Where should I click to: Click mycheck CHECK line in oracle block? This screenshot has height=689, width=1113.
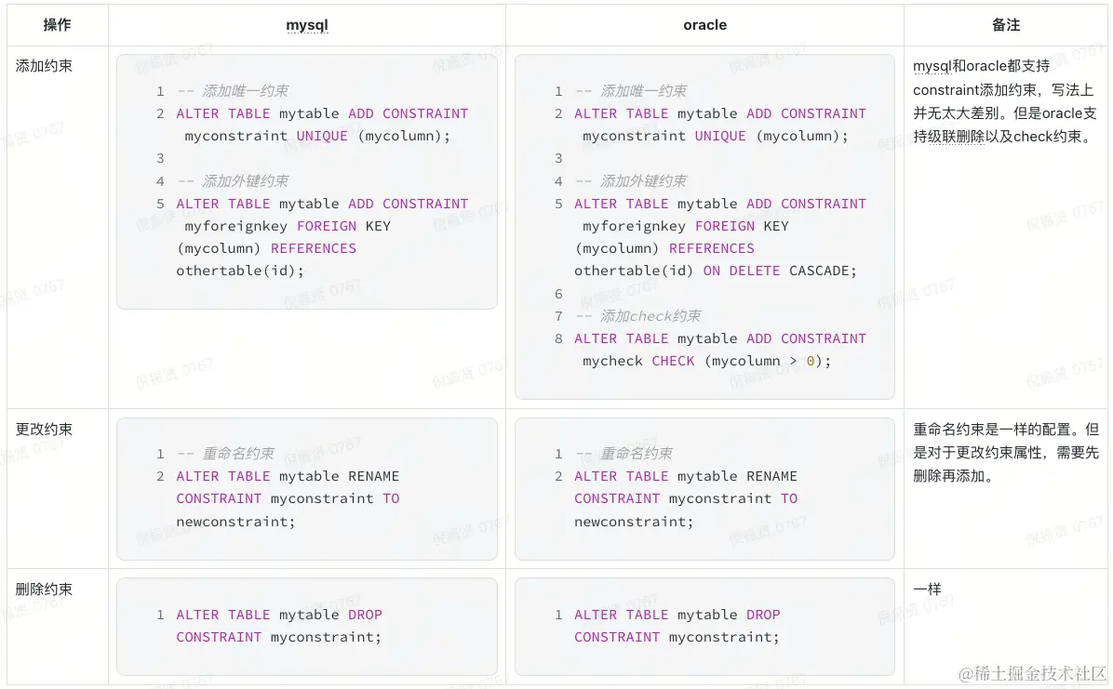point(706,361)
